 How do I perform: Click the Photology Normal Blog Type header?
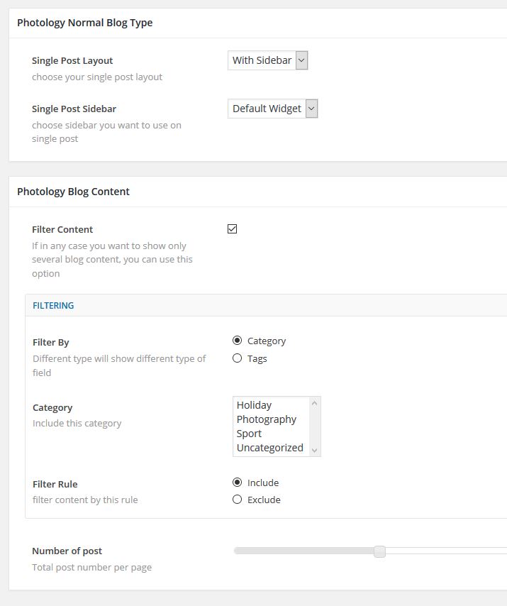[85, 23]
